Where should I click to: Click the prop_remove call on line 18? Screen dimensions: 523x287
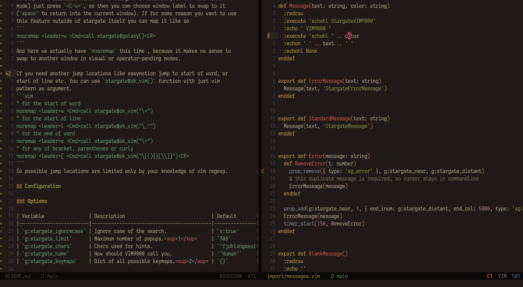point(387,171)
